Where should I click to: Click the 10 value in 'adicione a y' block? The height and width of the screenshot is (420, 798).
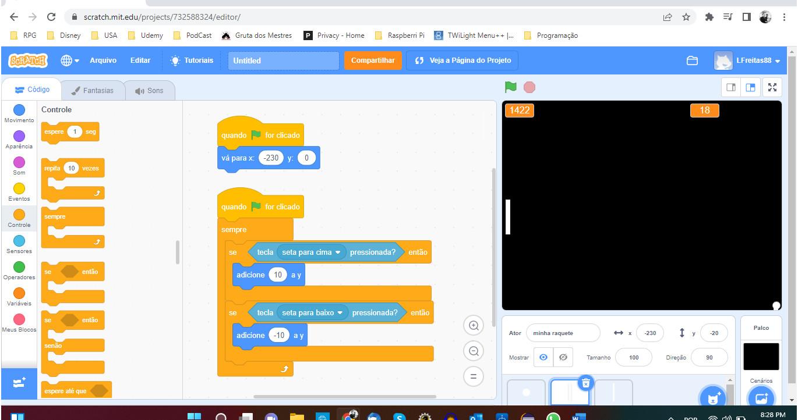click(278, 275)
